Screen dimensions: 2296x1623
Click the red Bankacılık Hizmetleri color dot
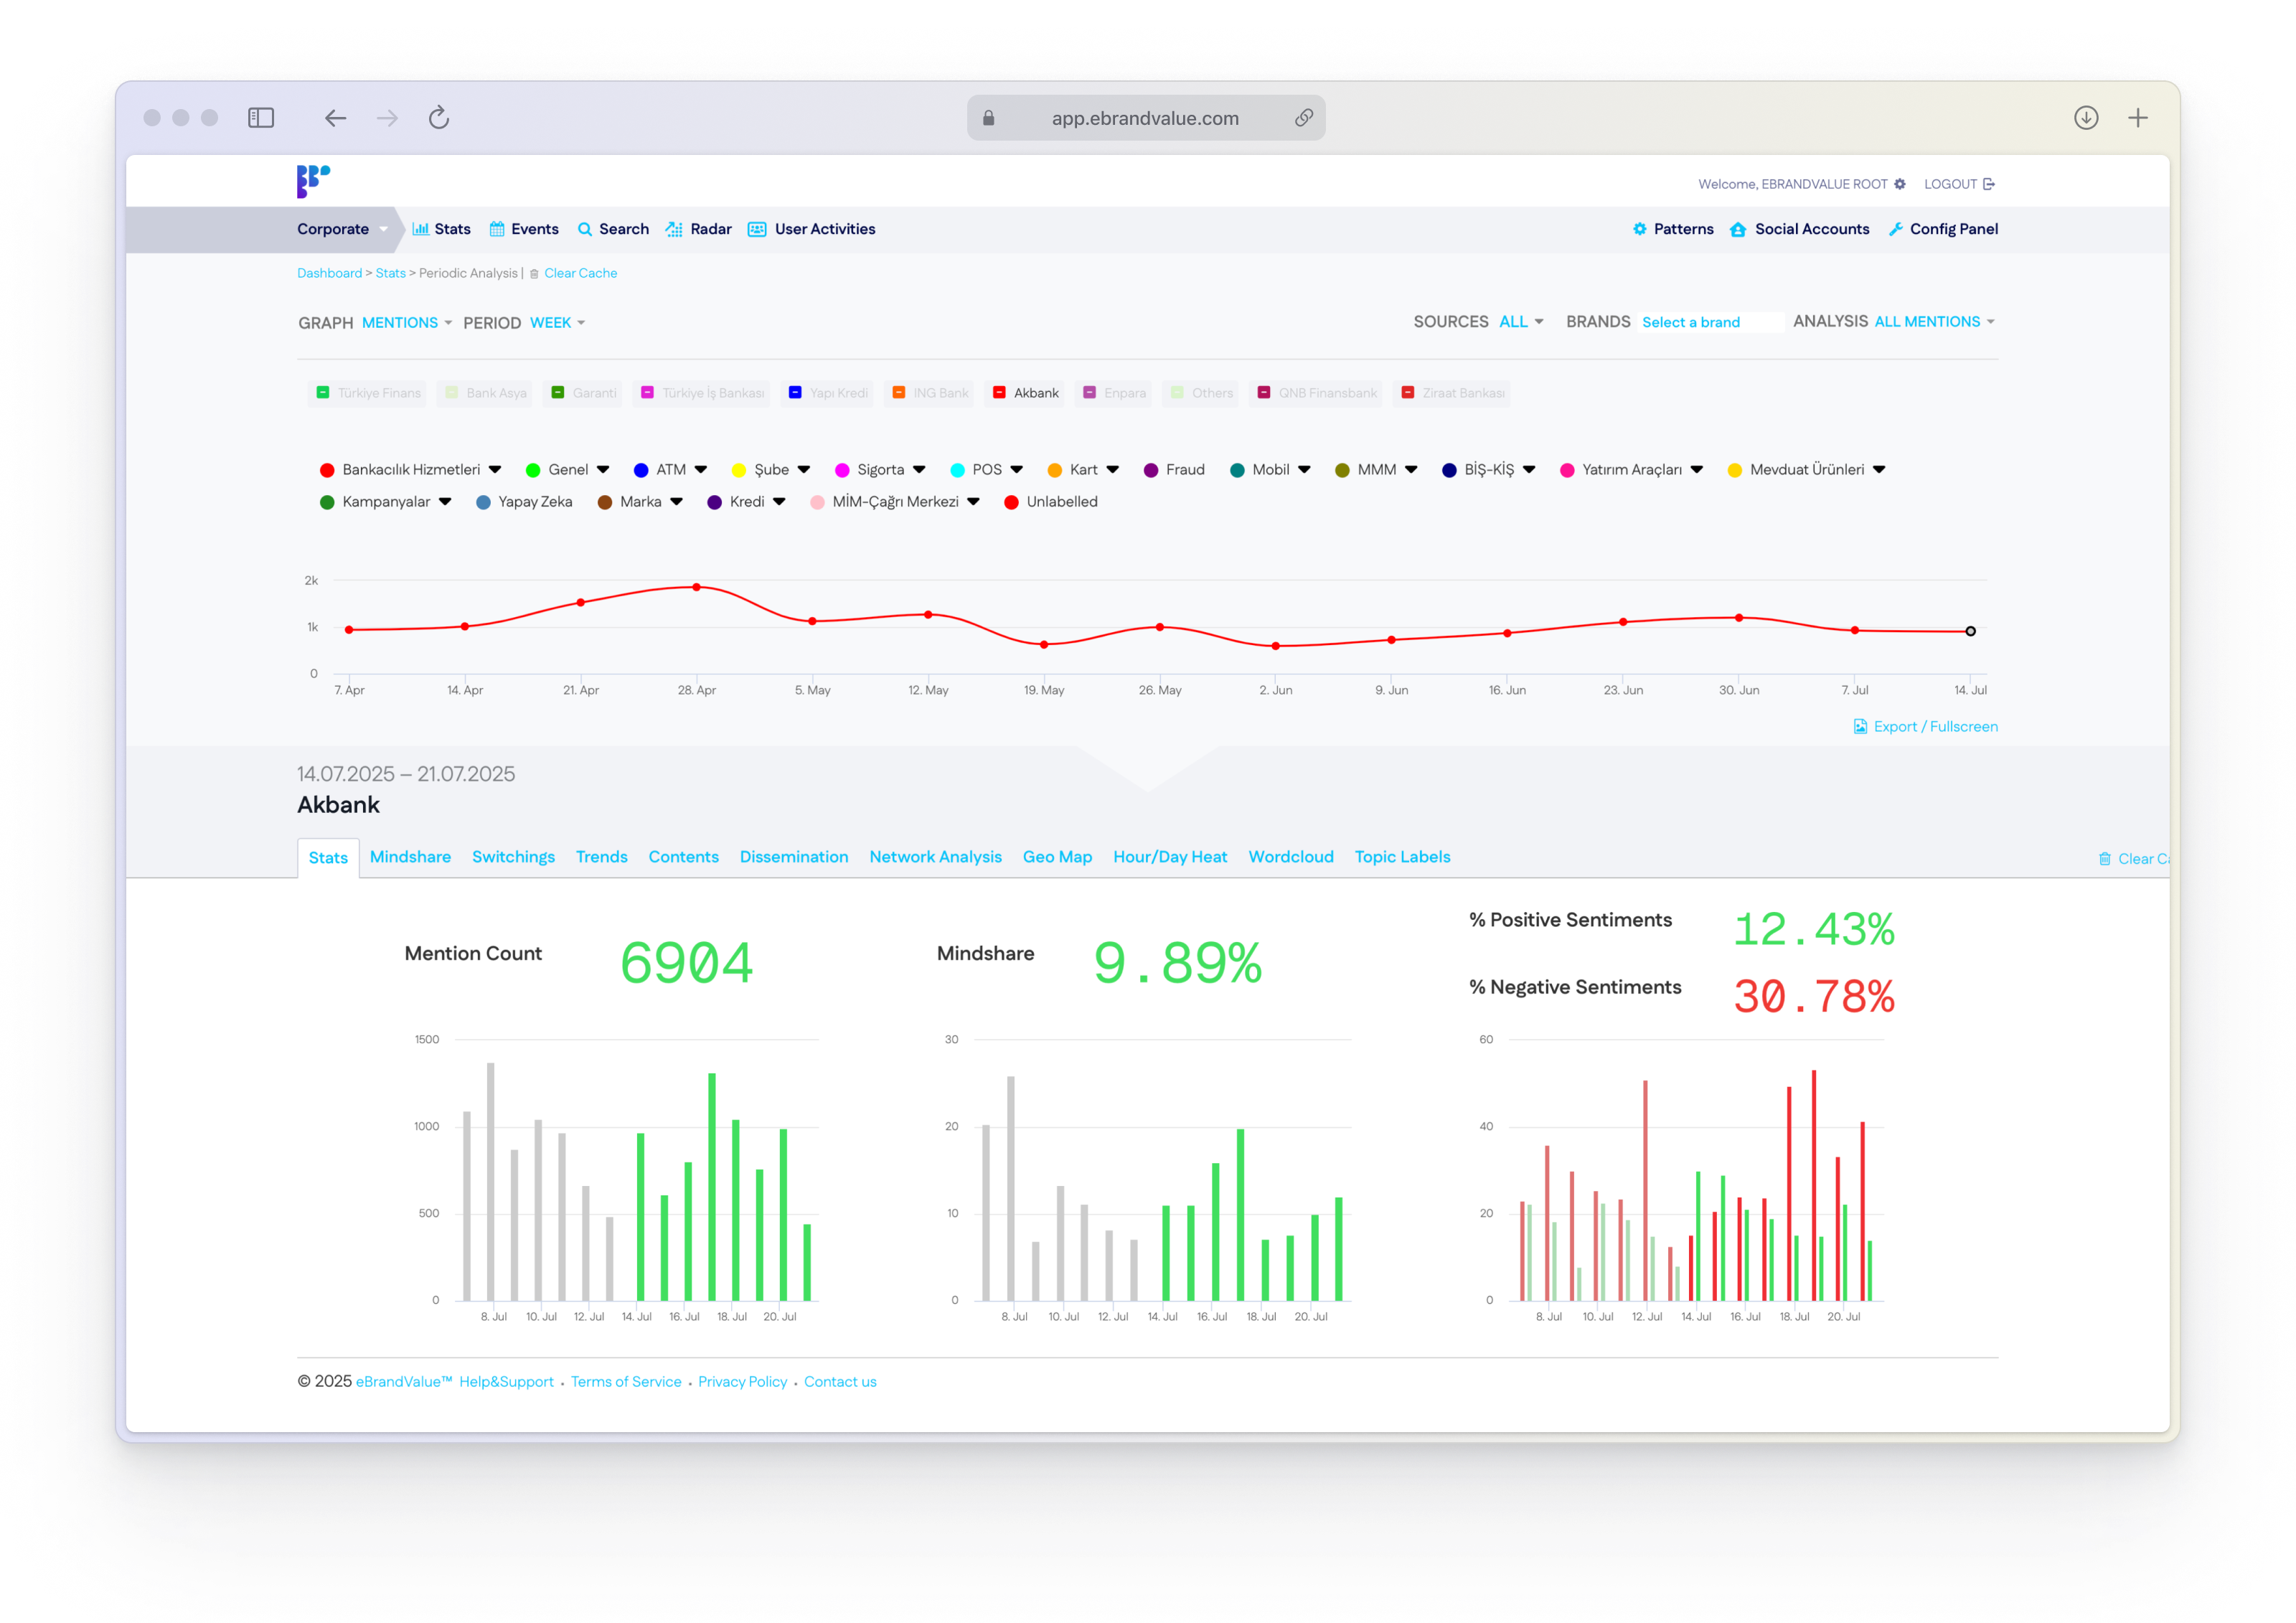(x=327, y=469)
